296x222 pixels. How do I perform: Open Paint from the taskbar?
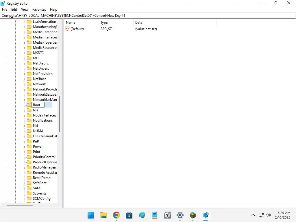click(142, 215)
